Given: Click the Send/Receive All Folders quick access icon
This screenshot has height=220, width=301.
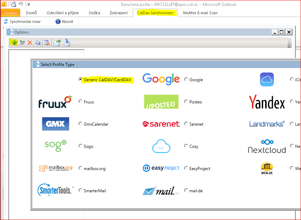Looking at the screenshot, I should pos(13,4).
